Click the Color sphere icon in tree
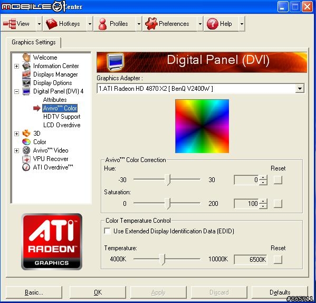 (x=26, y=142)
